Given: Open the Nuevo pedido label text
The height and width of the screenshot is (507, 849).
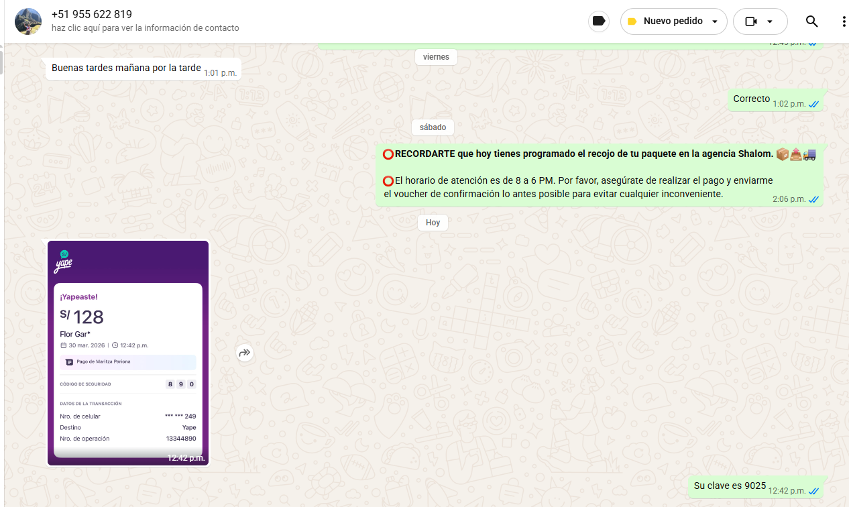Looking at the screenshot, I should click(673, 21).
